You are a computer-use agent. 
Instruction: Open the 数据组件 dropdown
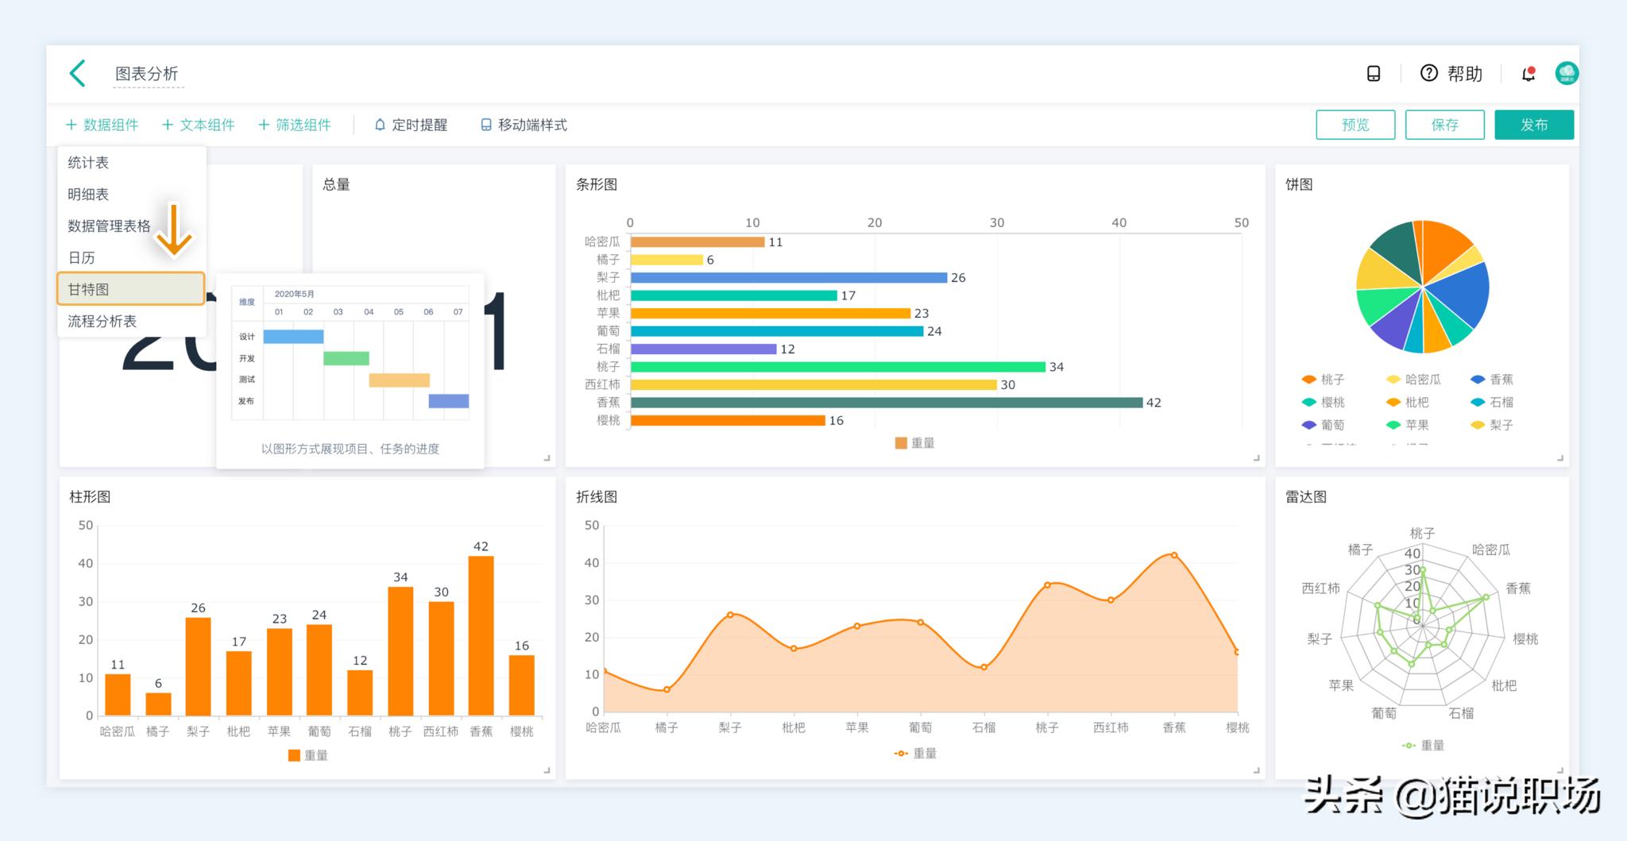tap(102, 125)
